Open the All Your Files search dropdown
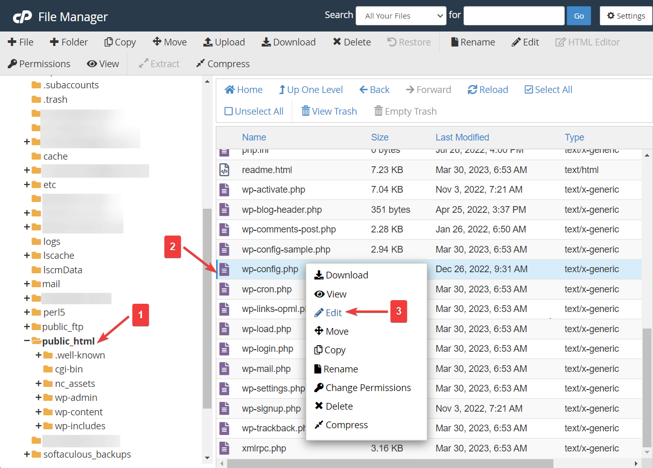This screenshot has height=468, width=653. click(x=401, y=16)
